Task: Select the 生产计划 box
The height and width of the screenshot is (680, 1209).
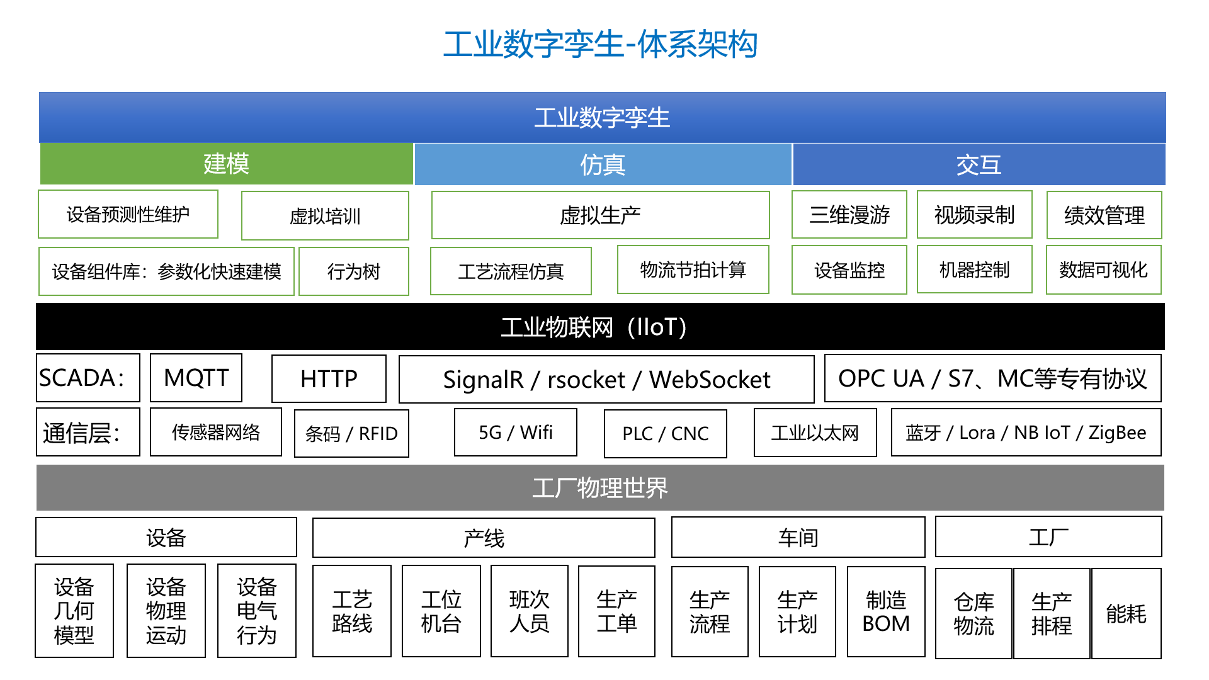Action: pos(797,611)
